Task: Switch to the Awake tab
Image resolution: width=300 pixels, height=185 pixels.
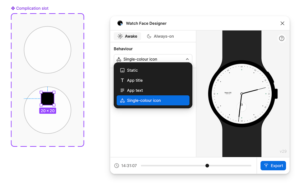Action: click(127, 36)
